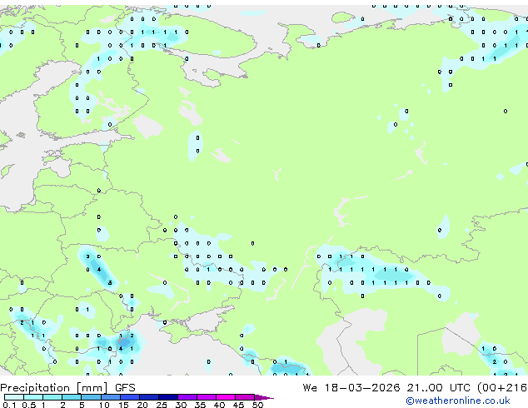The width and height of the screenshot is (528, 408).
Task: Pick the 10–15 mm blue legend swatch
Action: point(110,397)
